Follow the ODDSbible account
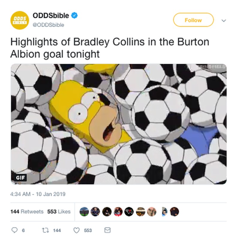 (x=193, y=20)
